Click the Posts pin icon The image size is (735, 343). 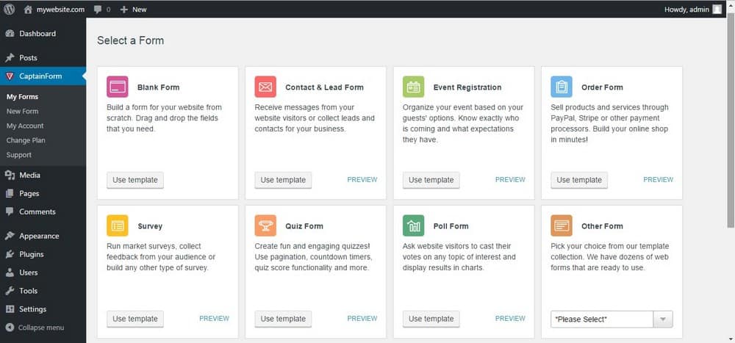click(x=10, y=57)
